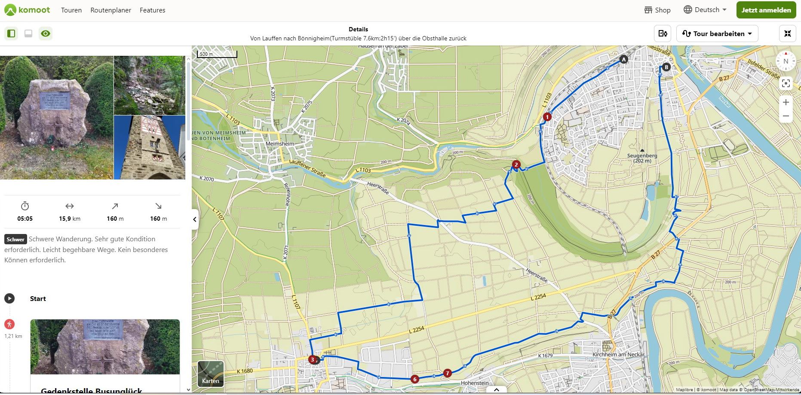Zoom out on the map

click(786, 116)
